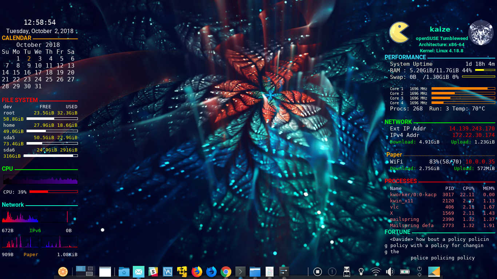Click the battery status tray icon
This screenshot has width=497, height=279.
tap(405, 271)
